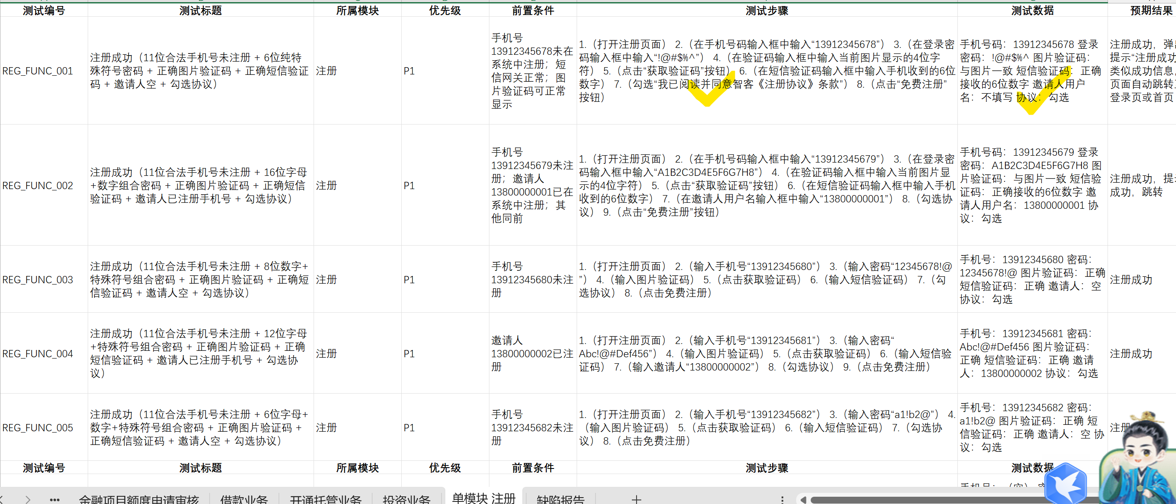Click horizontal scrollbar left arrow
Viewport: 1176px width, 504px height.
coord(803,500)
